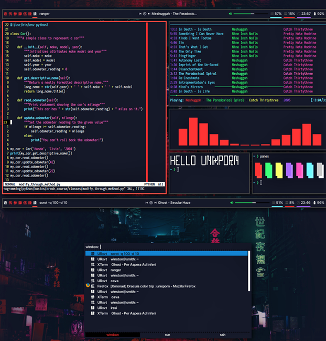Select rofi entry 'XTerm cava'

(166, 297)
